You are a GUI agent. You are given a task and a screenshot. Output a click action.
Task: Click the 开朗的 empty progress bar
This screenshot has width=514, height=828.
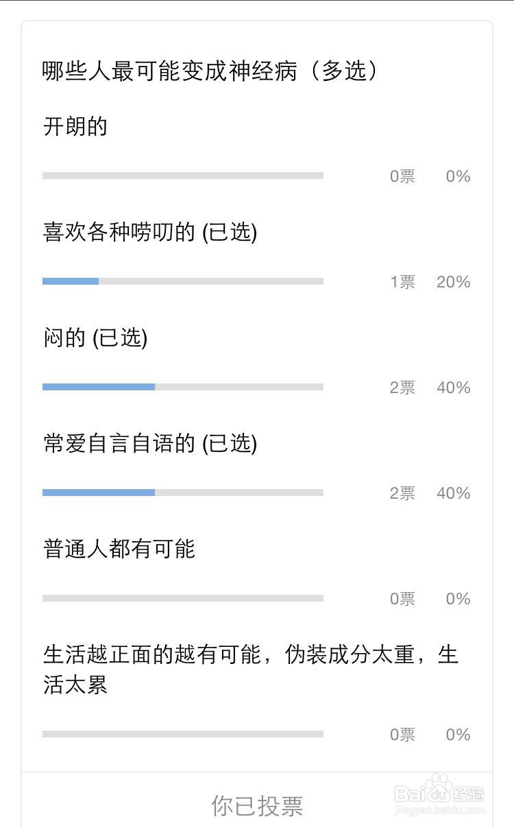pos(183,176)
